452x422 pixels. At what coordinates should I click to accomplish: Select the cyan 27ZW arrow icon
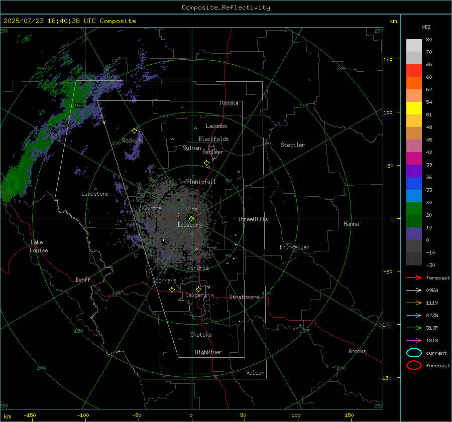[x=414, y=316]
